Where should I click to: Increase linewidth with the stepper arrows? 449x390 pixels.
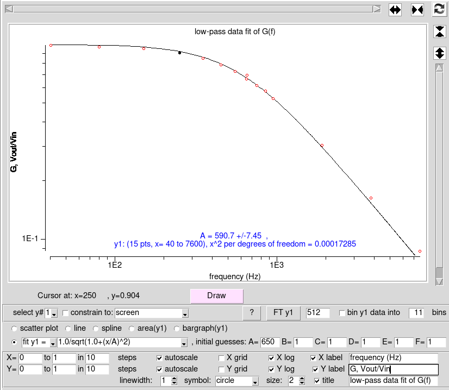[x=174, y=379]
